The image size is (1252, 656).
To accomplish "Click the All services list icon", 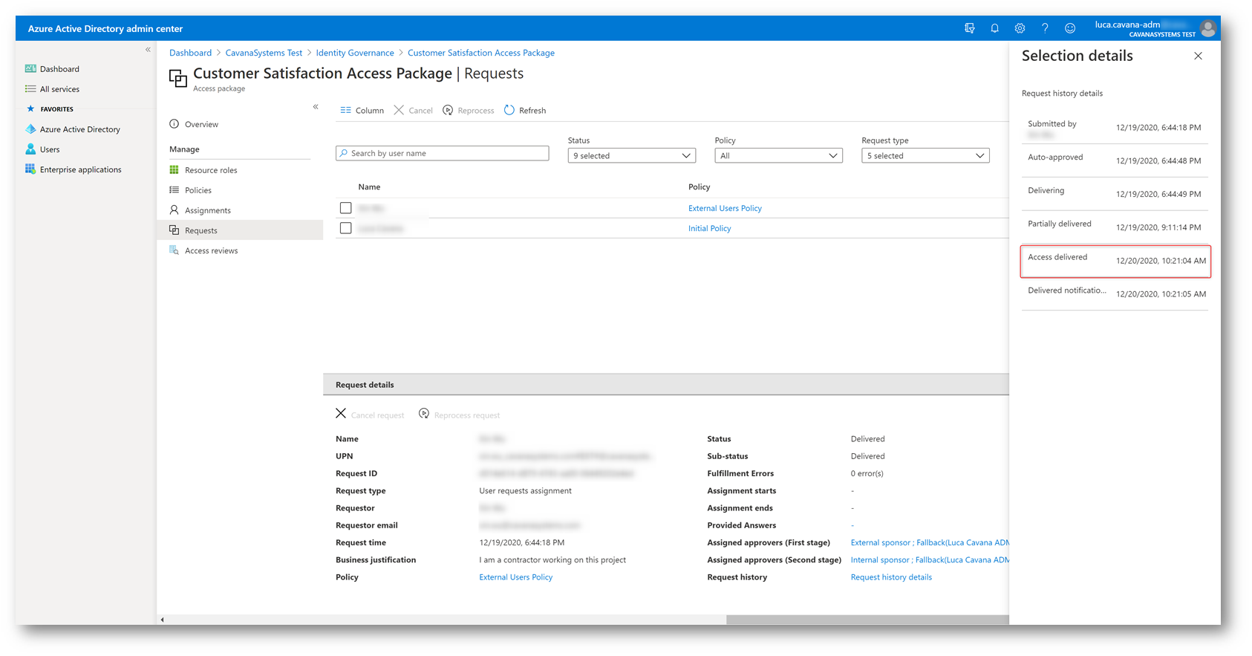I will coord(30,88).
